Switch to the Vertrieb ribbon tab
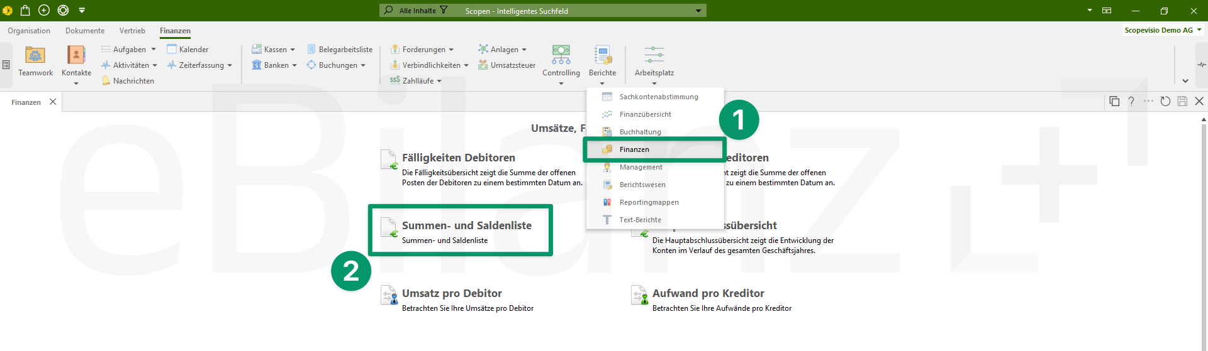1208x351 pixels. tap(132, 31)
